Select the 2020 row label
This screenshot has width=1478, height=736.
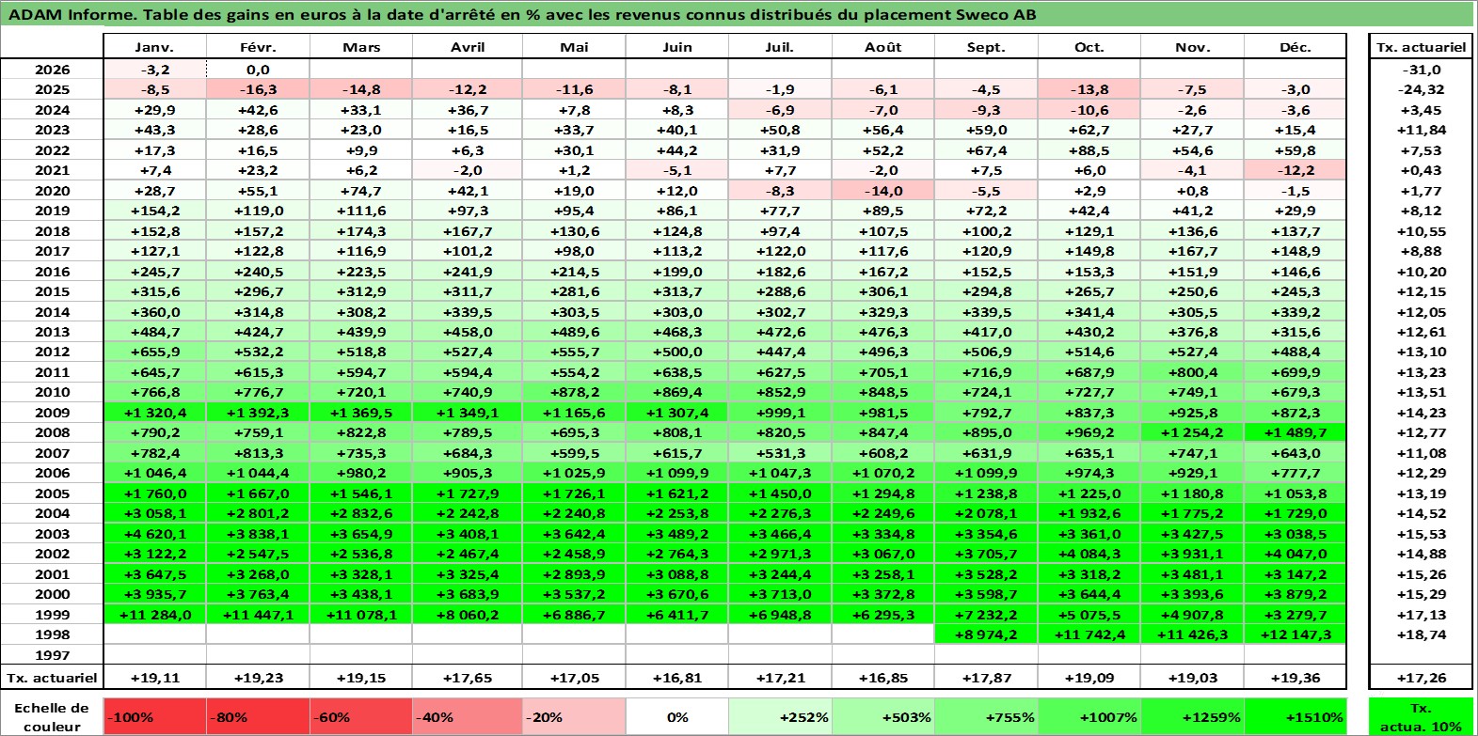pos(52,191)
